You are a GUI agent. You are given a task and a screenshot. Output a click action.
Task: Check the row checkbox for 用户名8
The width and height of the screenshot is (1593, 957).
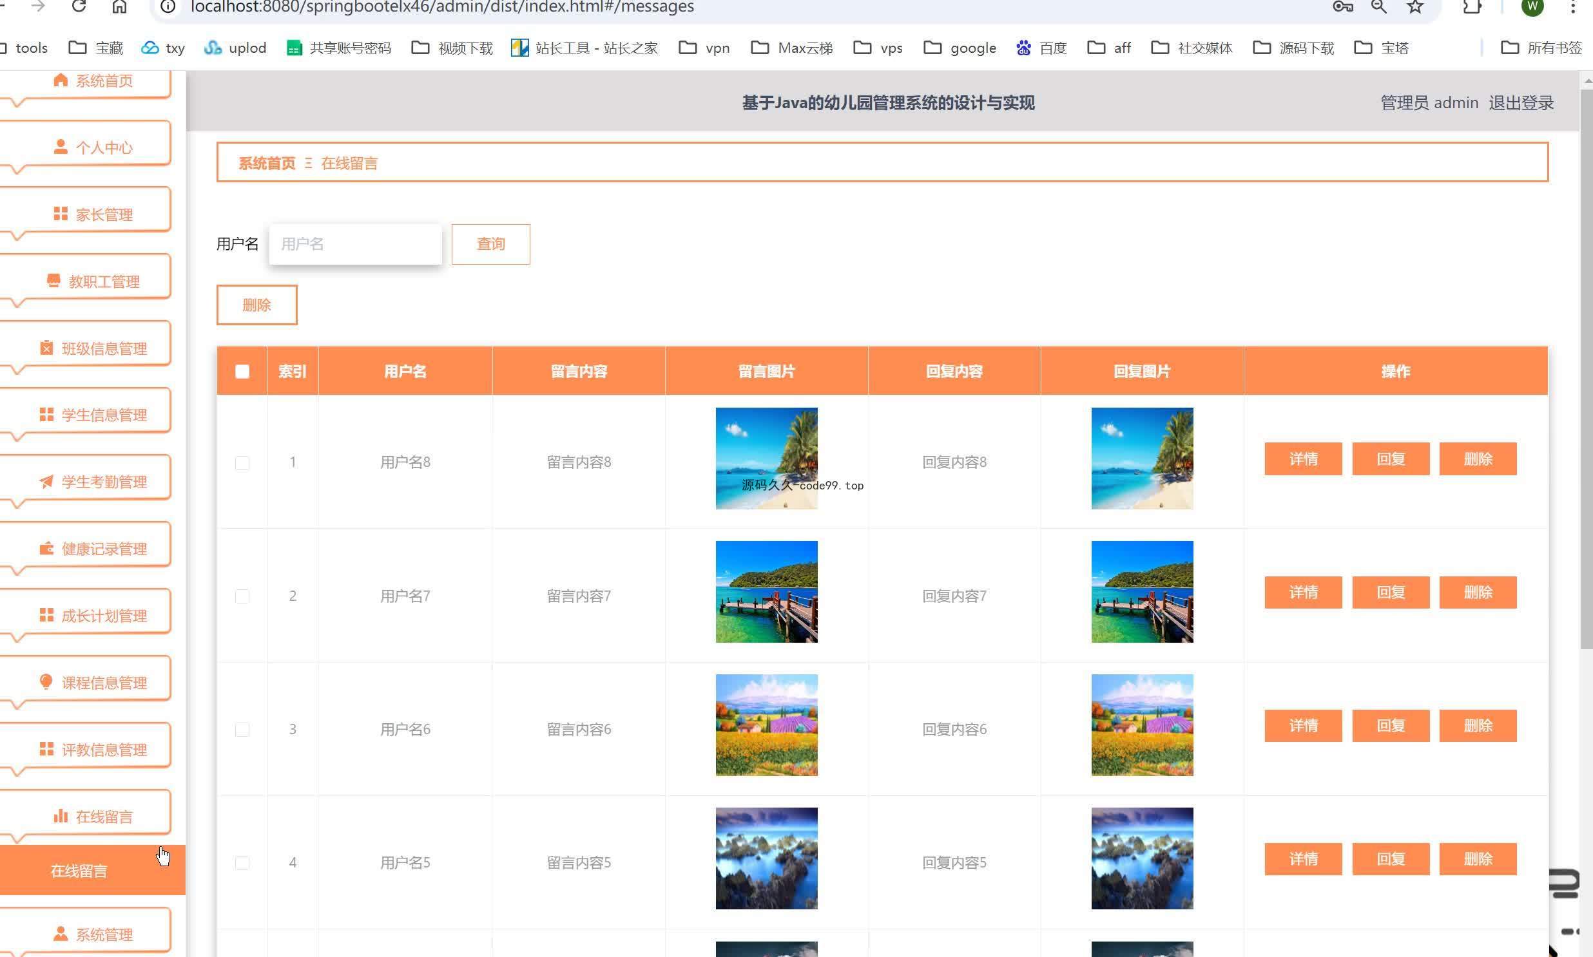[x=242, y=463]
